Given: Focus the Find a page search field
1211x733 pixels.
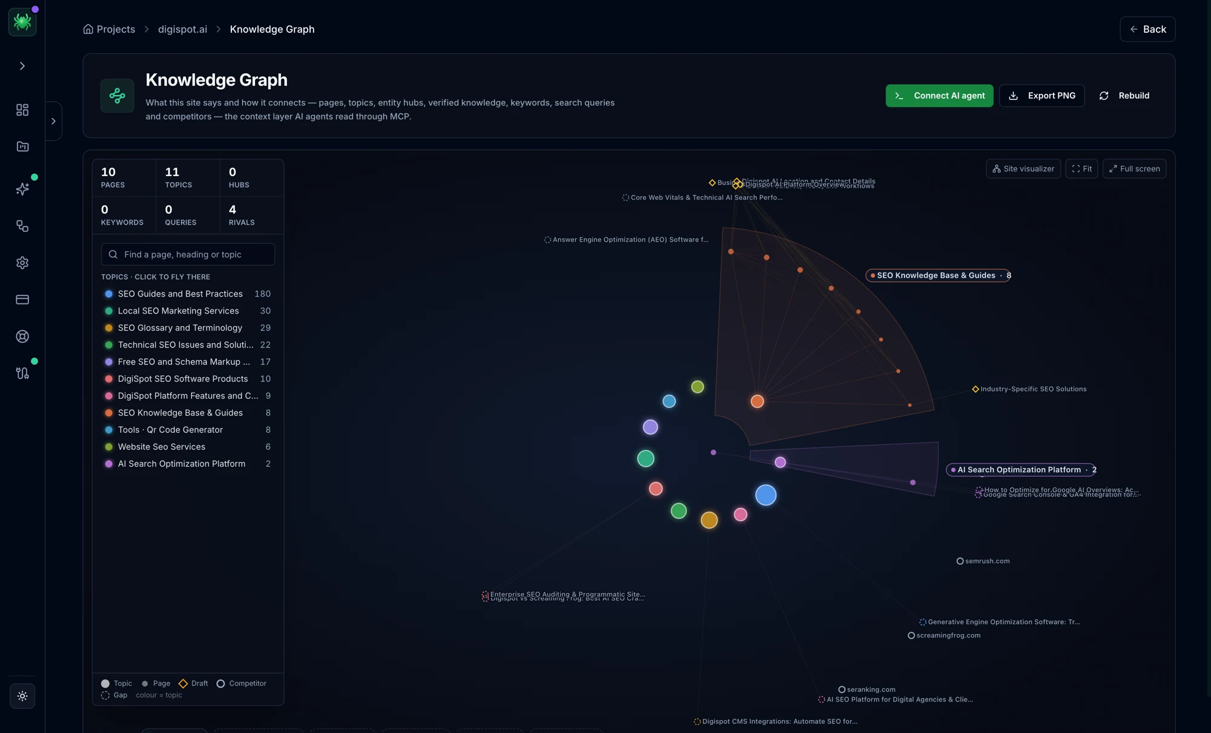Looking at the screenshot, I should coord(188,254).
